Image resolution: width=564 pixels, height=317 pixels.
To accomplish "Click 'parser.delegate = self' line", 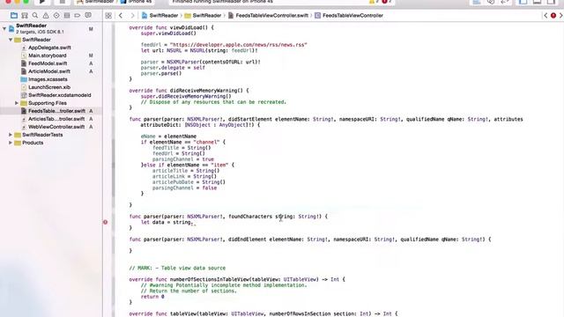I will pos(173,68).
